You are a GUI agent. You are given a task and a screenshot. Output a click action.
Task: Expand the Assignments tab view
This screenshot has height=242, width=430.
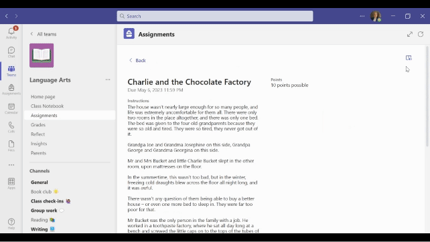pos(410,34)
